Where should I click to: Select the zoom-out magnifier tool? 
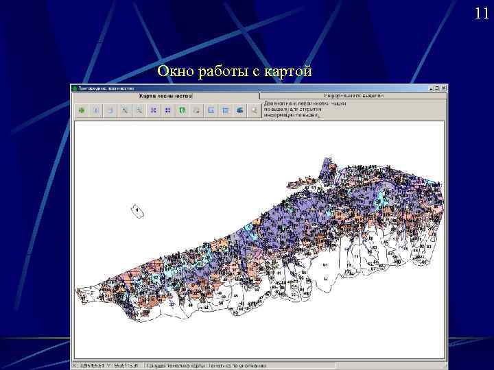click(x=139, y=110)
